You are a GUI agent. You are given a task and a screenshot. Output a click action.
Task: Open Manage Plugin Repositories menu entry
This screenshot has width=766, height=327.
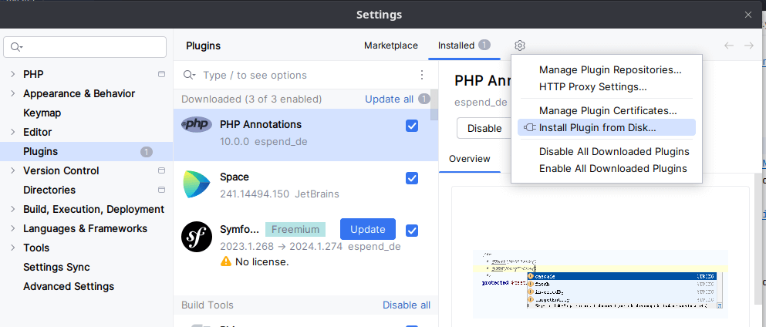610,70
